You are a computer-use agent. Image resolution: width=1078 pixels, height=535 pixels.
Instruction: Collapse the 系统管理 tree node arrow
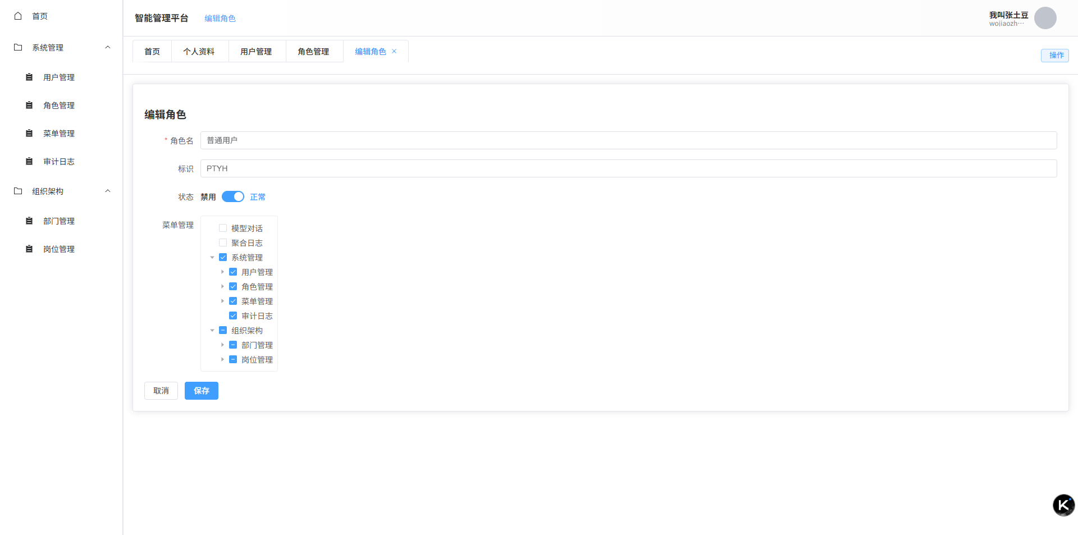212,257
